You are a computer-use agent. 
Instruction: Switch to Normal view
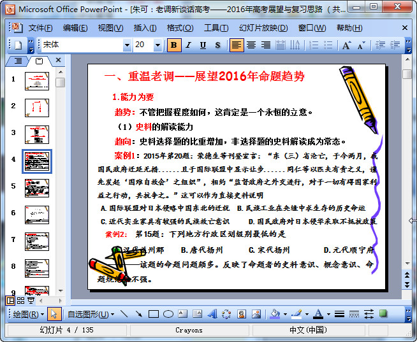click(x=10, y=301)
